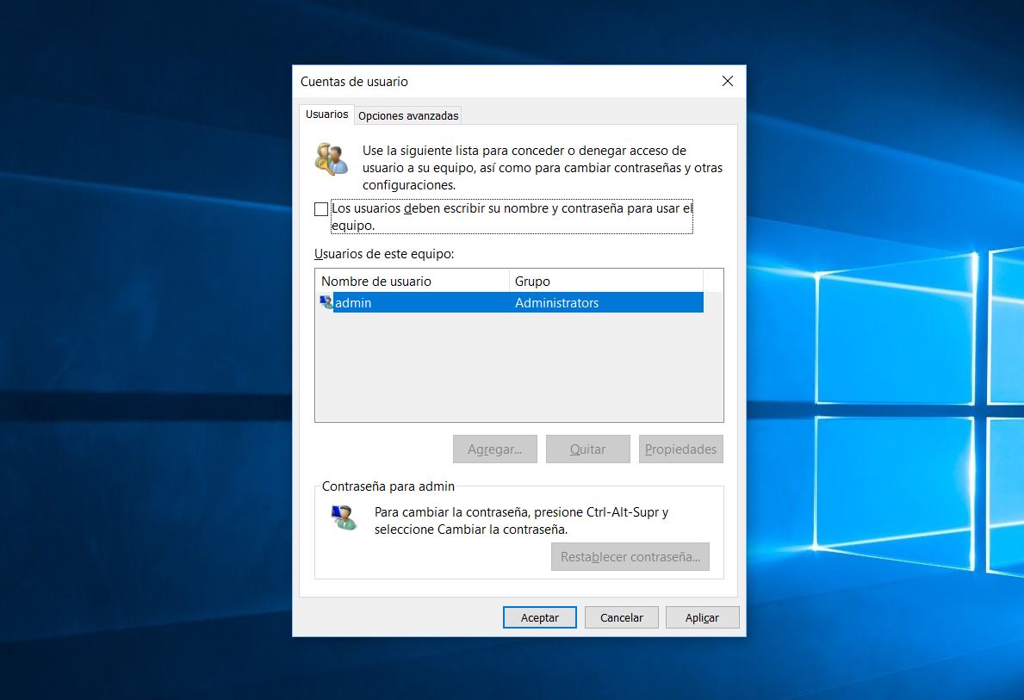The image size is (1024, 700).
Task: Switch to the Opciones avanzadas tab
Action: click(x=408, y=115)
